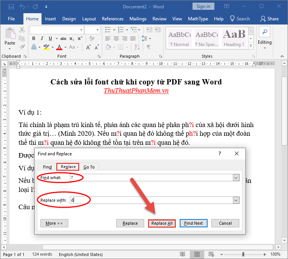
Task: Click Clear All Formatting eraser icon
Action: tap(92, 38)
